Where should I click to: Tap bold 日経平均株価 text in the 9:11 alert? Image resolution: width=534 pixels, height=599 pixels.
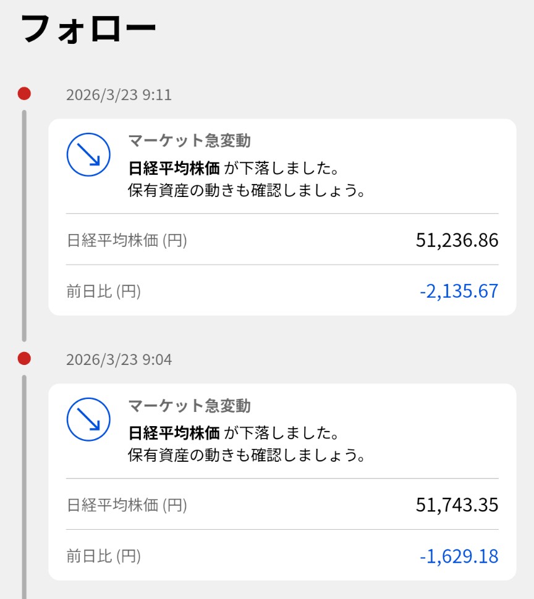click(x=174, y=168)
